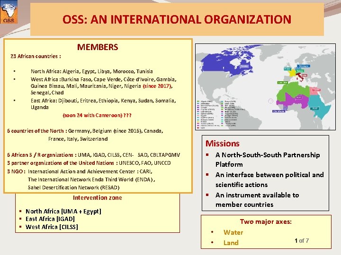
Task: Click the line "North Africa: Algeria, Egypt, Libya, Morocco, Tunisia"
Action: (92, 71)
